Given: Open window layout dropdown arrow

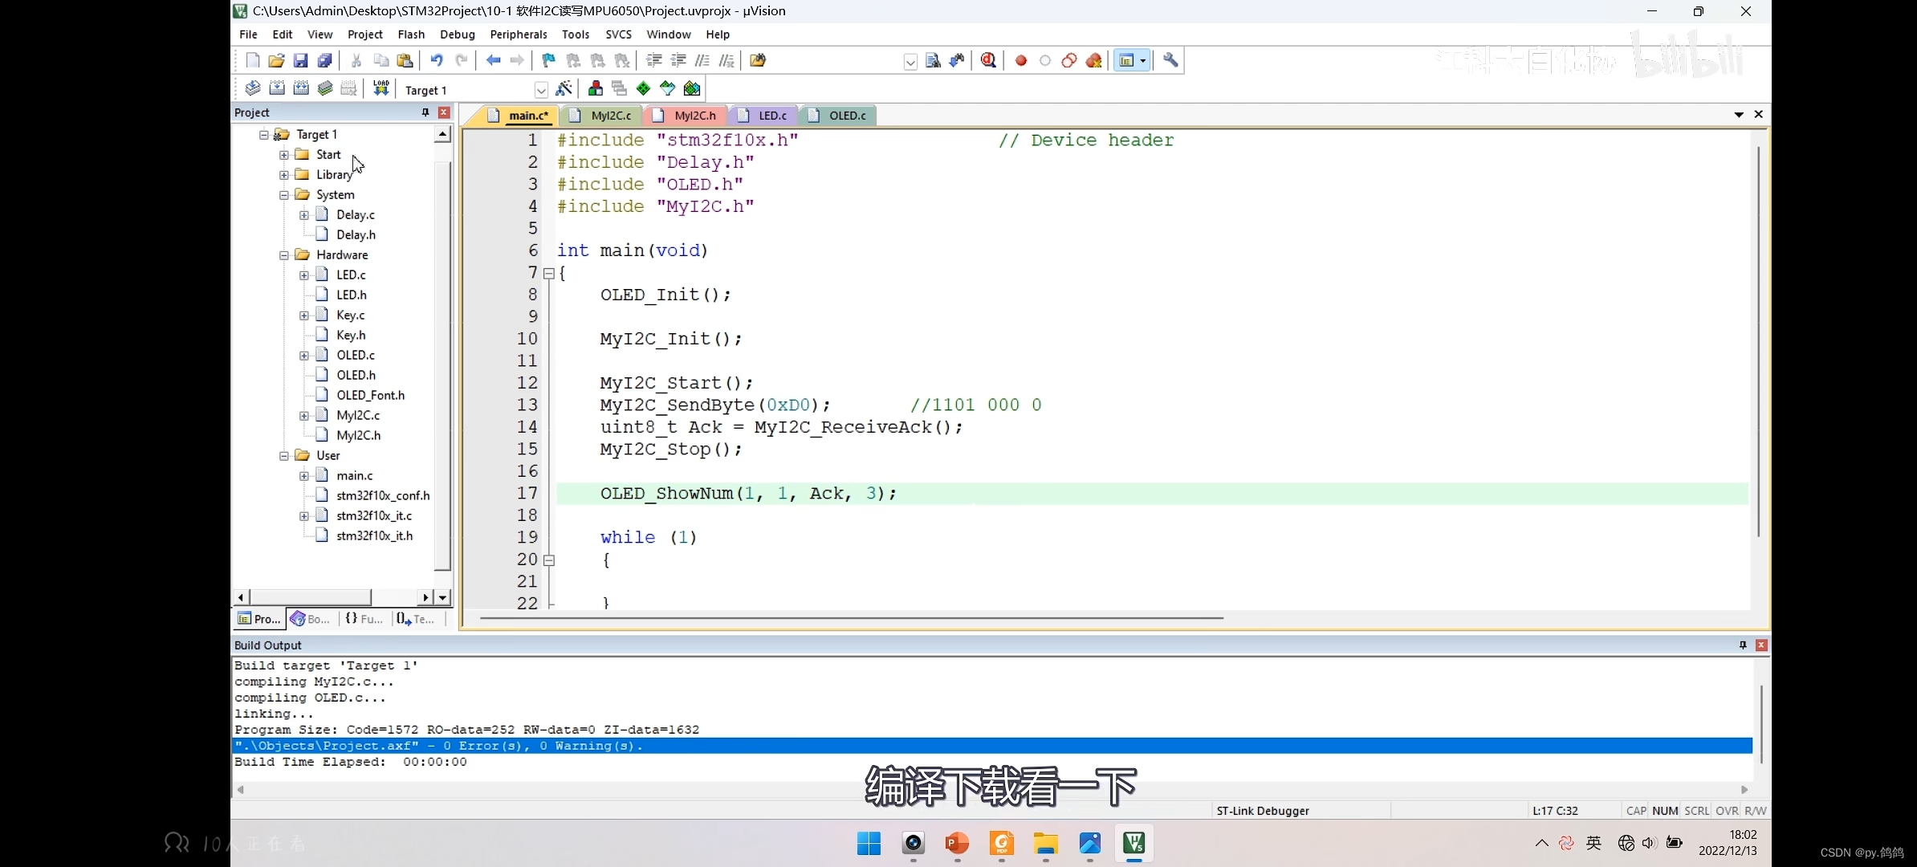Looking at the screenshot, I should click(x=1143, y=60).
